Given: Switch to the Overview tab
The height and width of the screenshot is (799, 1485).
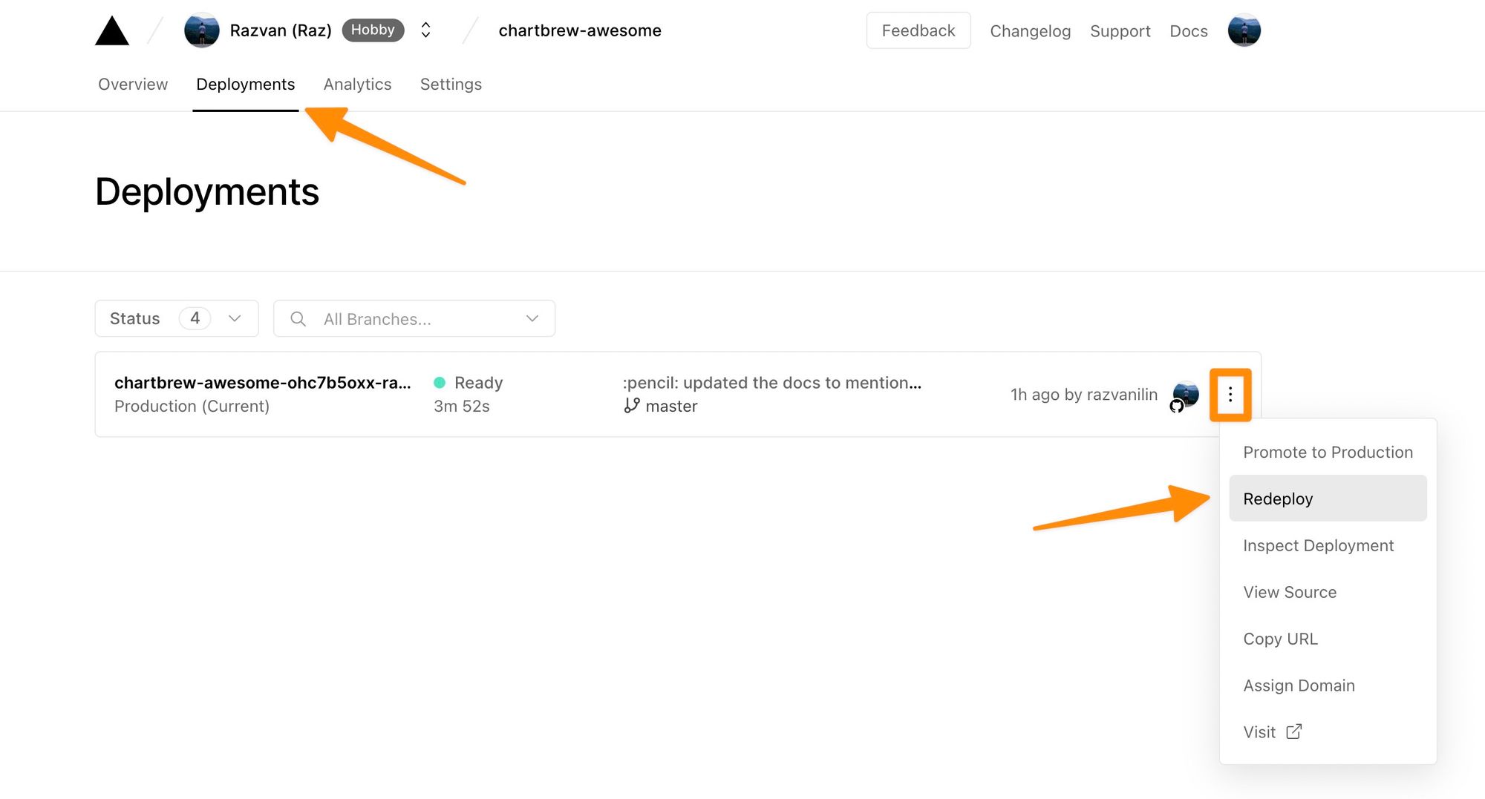Looking at the screenshot, I should click(x=133, y=85).
